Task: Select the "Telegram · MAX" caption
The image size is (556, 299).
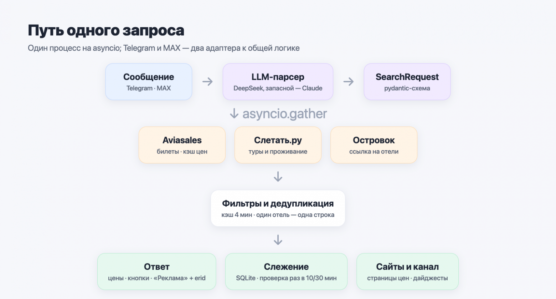Action: (149, 88)
